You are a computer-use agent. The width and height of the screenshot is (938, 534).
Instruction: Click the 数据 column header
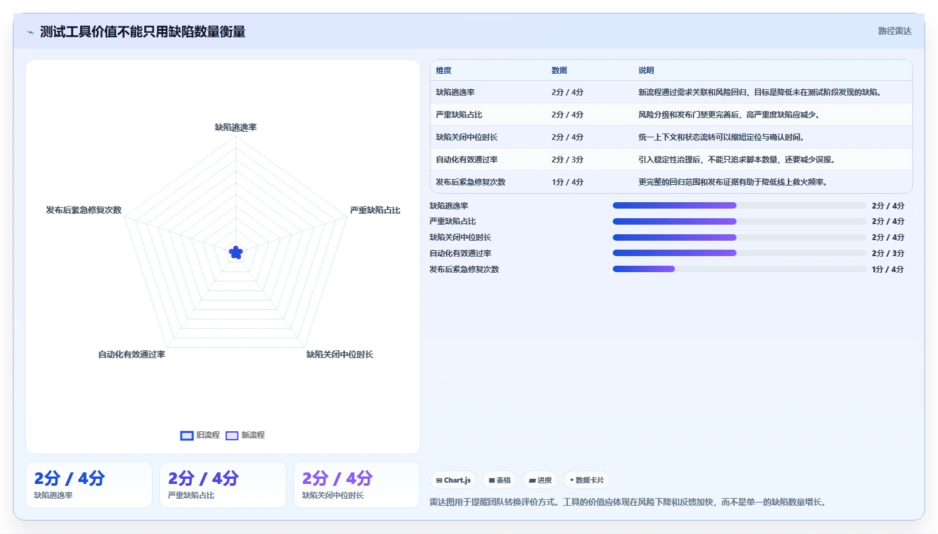click(559, 71)
